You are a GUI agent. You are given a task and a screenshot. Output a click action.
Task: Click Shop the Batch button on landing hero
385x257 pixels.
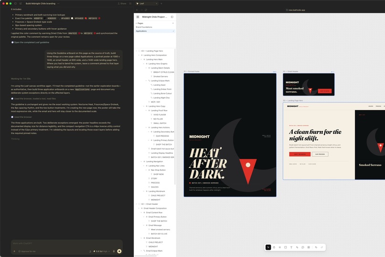[300, 154]
